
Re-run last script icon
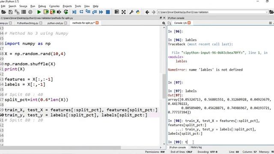[x=66, y=12]
